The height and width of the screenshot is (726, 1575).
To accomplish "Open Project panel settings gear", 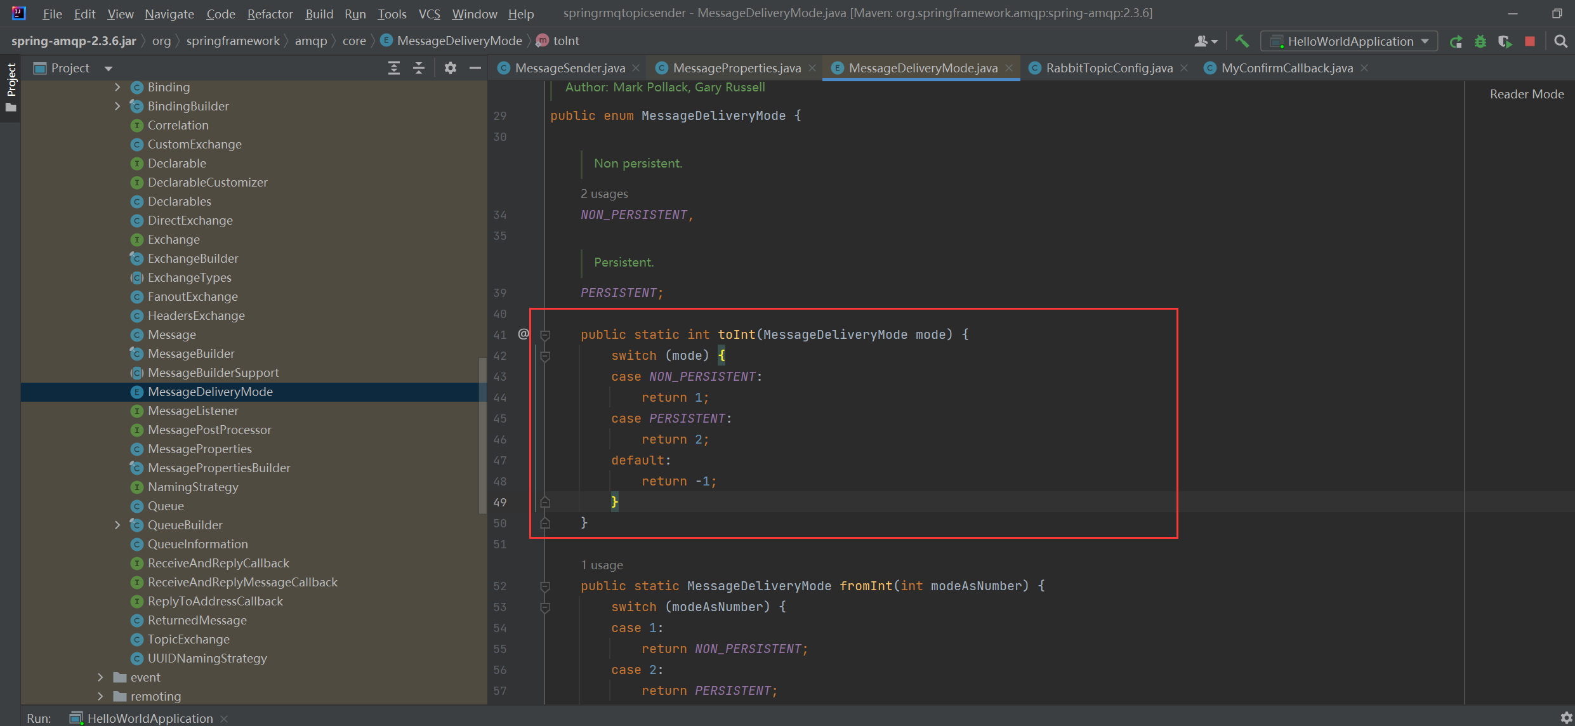I will click(x=450, y=68).
